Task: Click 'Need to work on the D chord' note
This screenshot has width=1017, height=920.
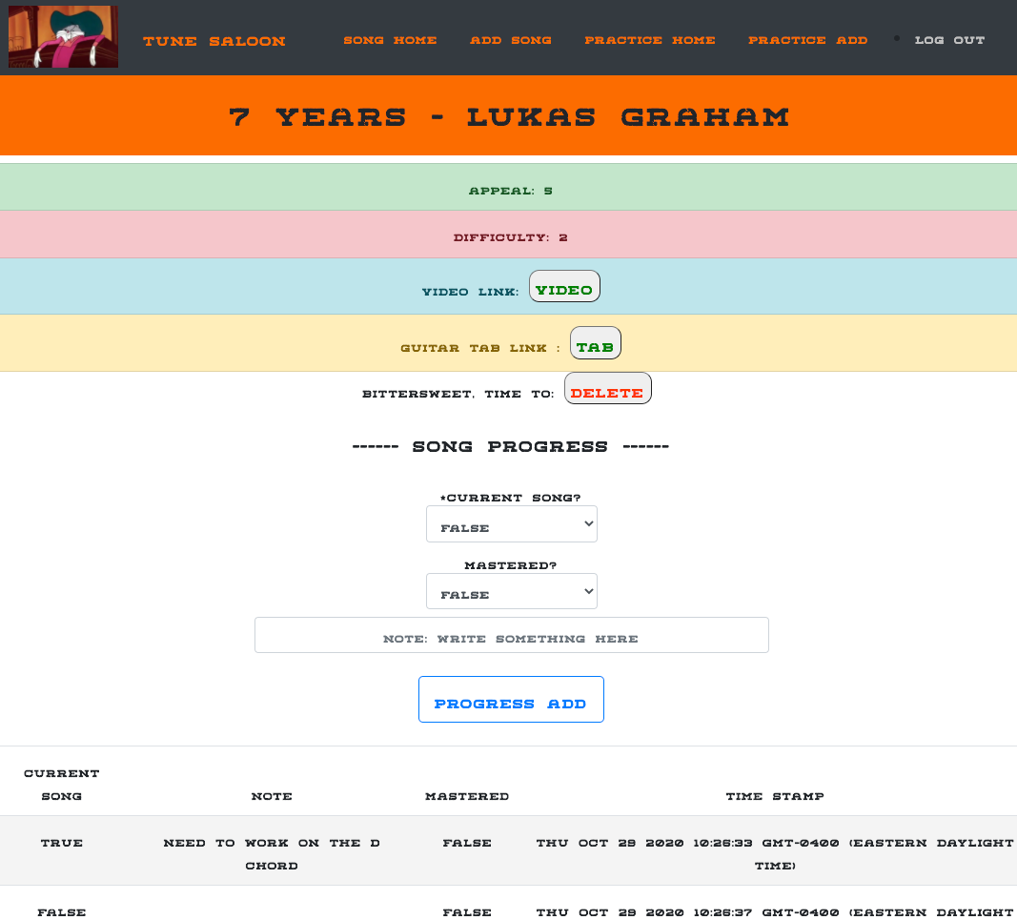Action: point(272,854)
